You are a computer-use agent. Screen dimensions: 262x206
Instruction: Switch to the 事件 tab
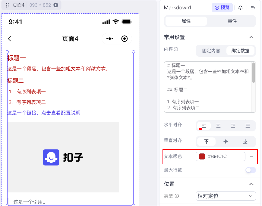(x=232, y=21)
